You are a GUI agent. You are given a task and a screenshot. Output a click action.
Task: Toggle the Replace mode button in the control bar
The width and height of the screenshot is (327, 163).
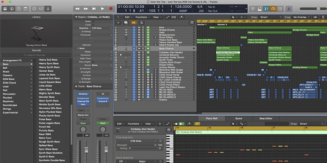(253, 9)
